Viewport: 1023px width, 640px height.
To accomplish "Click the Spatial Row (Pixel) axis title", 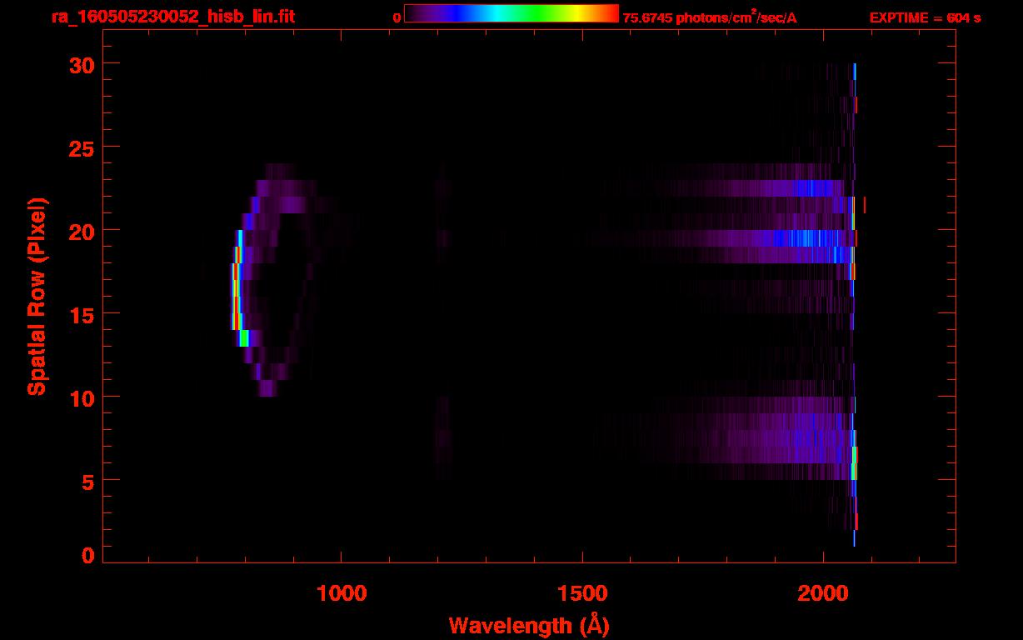I will [37, 296].
